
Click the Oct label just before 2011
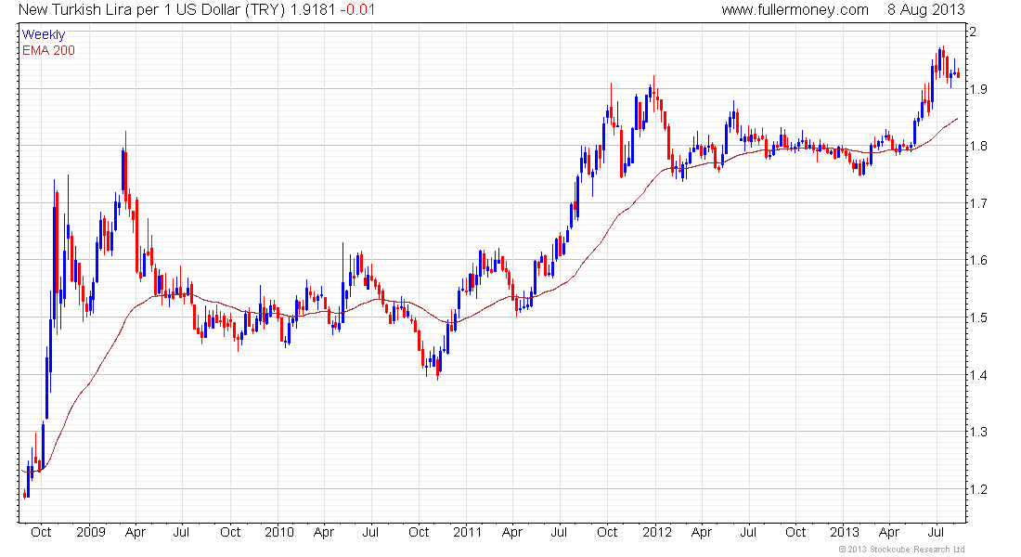[x=419, y=532]
